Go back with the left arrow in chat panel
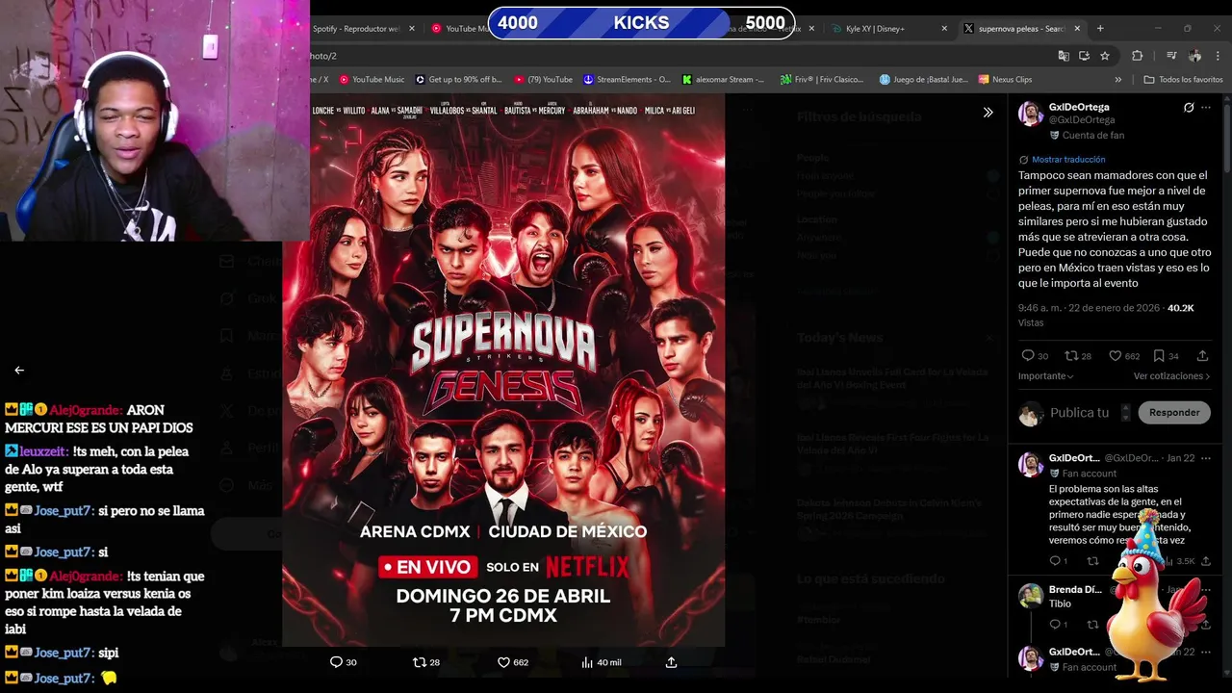The height and width of the screenshot is (693, 1232). point(19,370)
